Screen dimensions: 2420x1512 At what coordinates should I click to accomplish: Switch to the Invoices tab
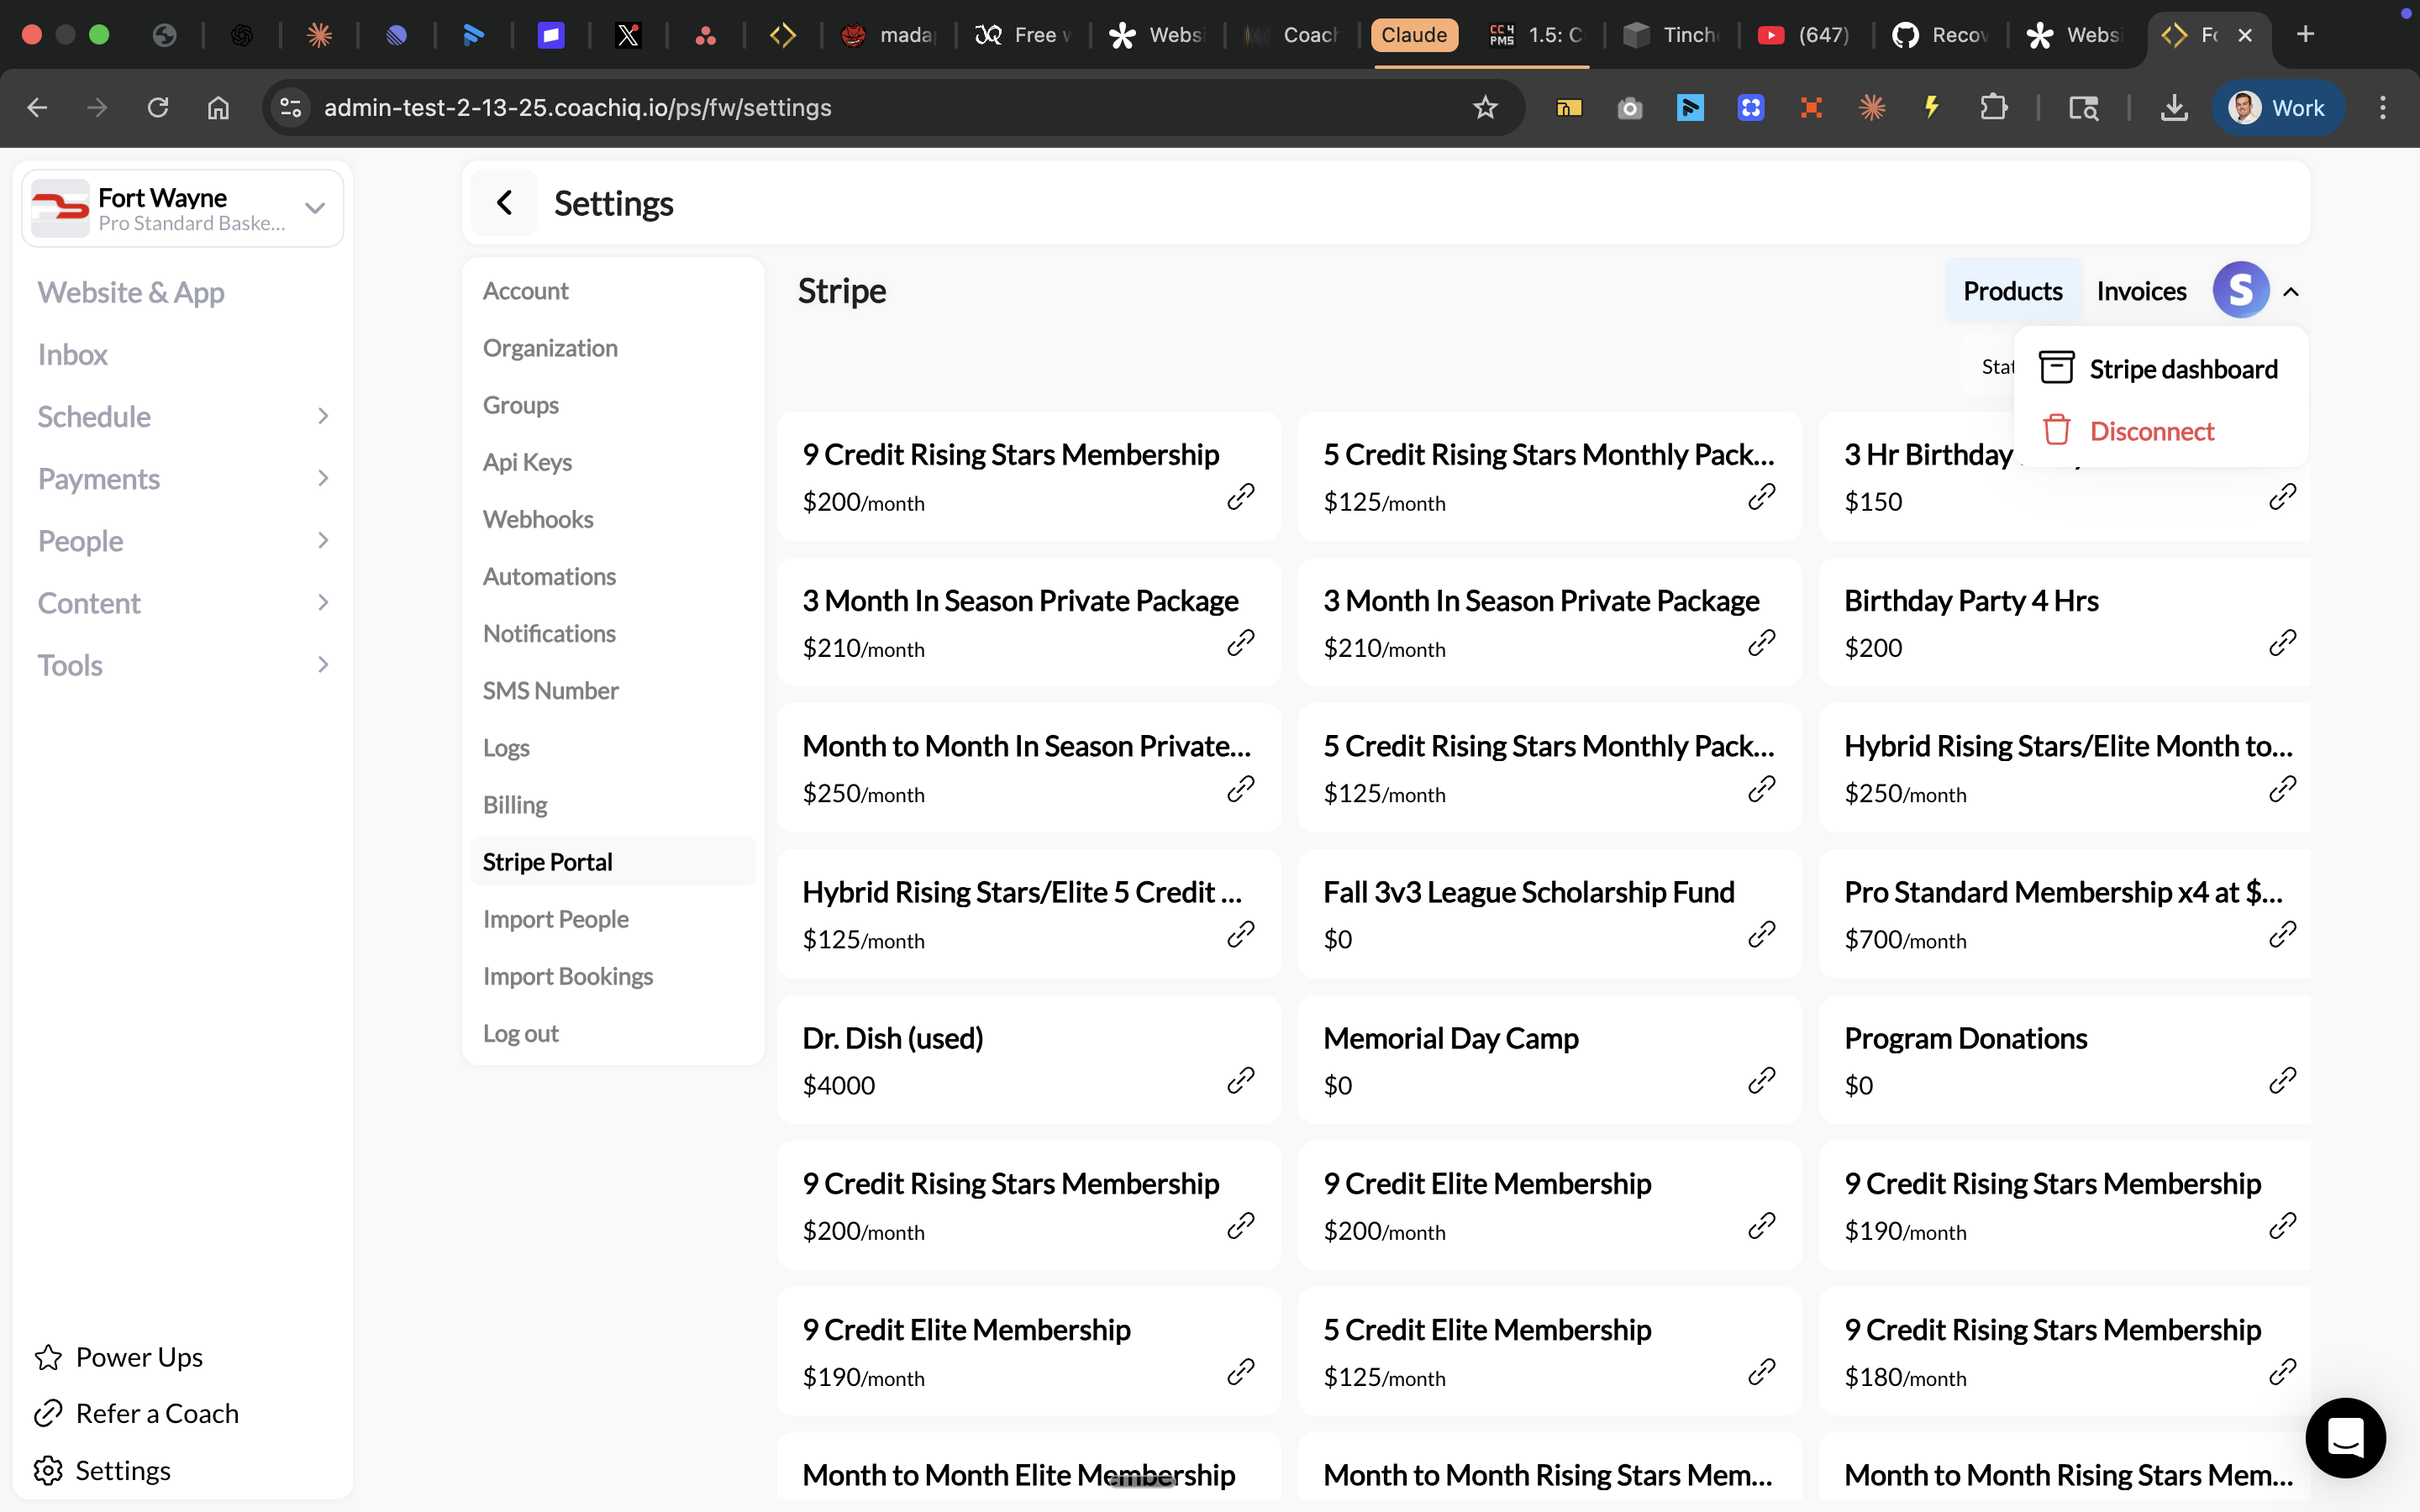coord(2141,290)
